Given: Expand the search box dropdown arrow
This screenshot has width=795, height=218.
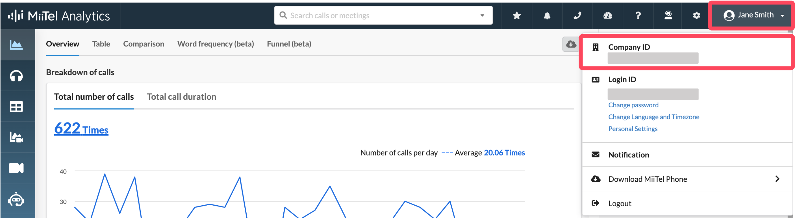Looking at the screenshot, I should [482, 15].
